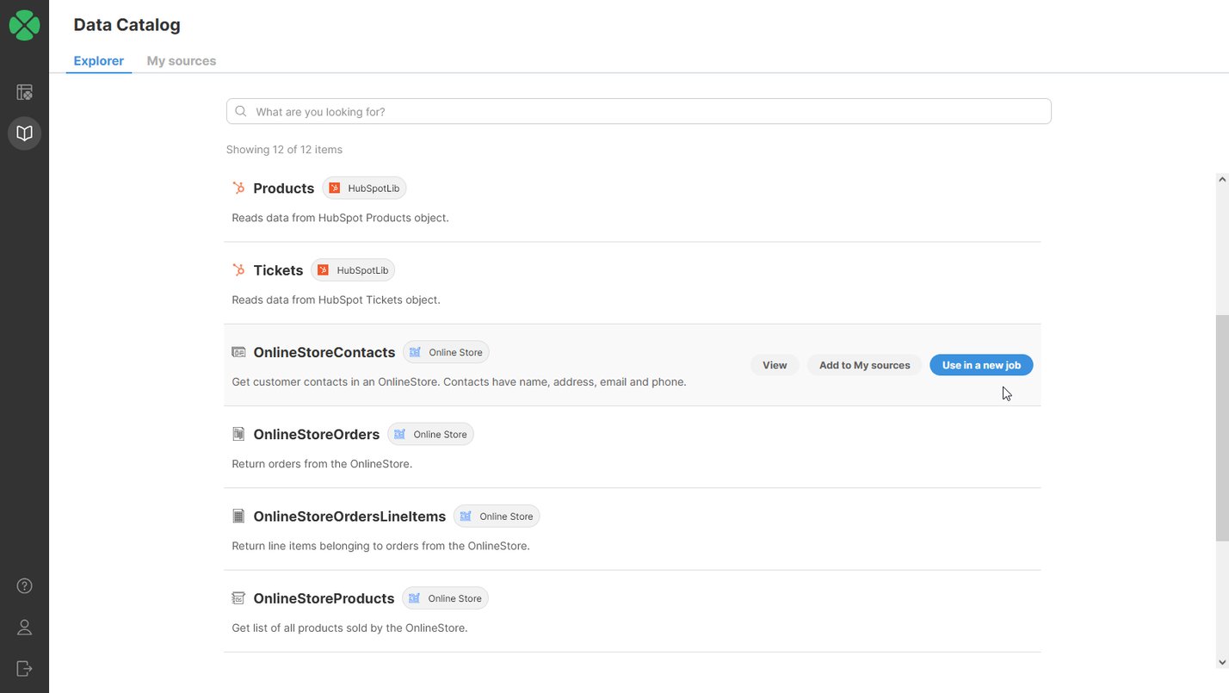Click the vertical scrollbar thumb

(x=1222, y=428)
